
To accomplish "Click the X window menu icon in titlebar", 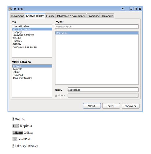I will coord(11,9).
